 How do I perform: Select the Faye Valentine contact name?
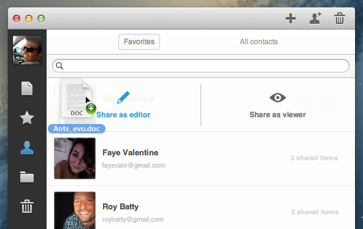[x=131, y=152]
